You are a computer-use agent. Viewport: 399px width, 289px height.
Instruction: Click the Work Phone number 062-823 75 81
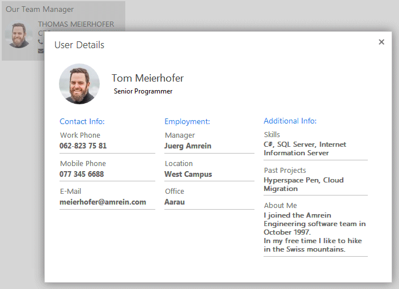(x=83, y=146)
